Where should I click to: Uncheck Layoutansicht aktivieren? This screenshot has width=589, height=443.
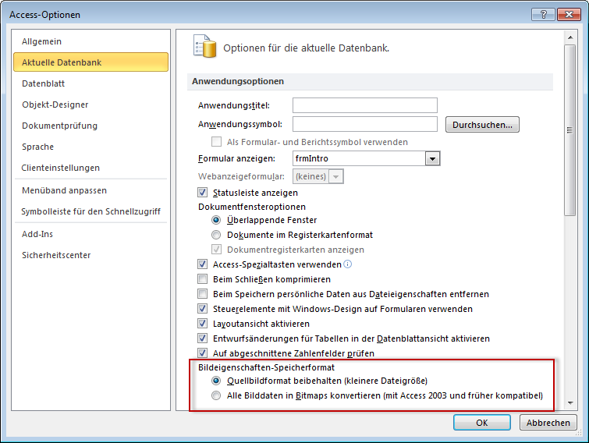pyautogui.click(x=203, y=324)
